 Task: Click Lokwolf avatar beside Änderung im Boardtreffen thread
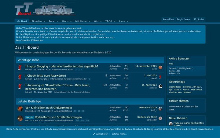20,86
